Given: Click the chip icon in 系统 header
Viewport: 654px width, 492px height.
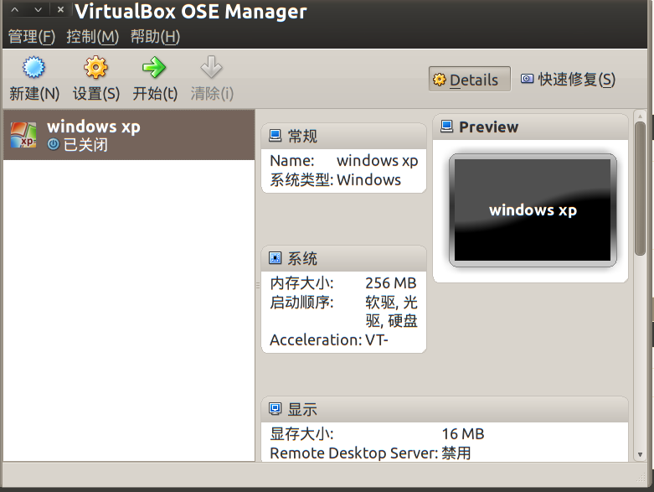Looking at the screenshot, I should [275, 258].
